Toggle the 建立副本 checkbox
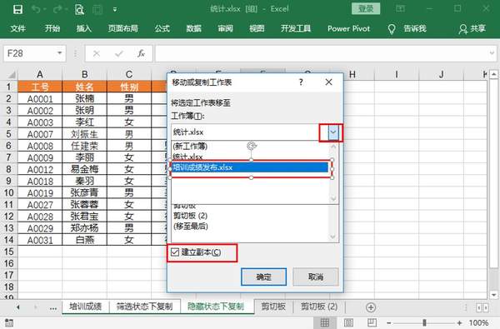This screenshot has width=500, height=329. [x=175, y=252]
